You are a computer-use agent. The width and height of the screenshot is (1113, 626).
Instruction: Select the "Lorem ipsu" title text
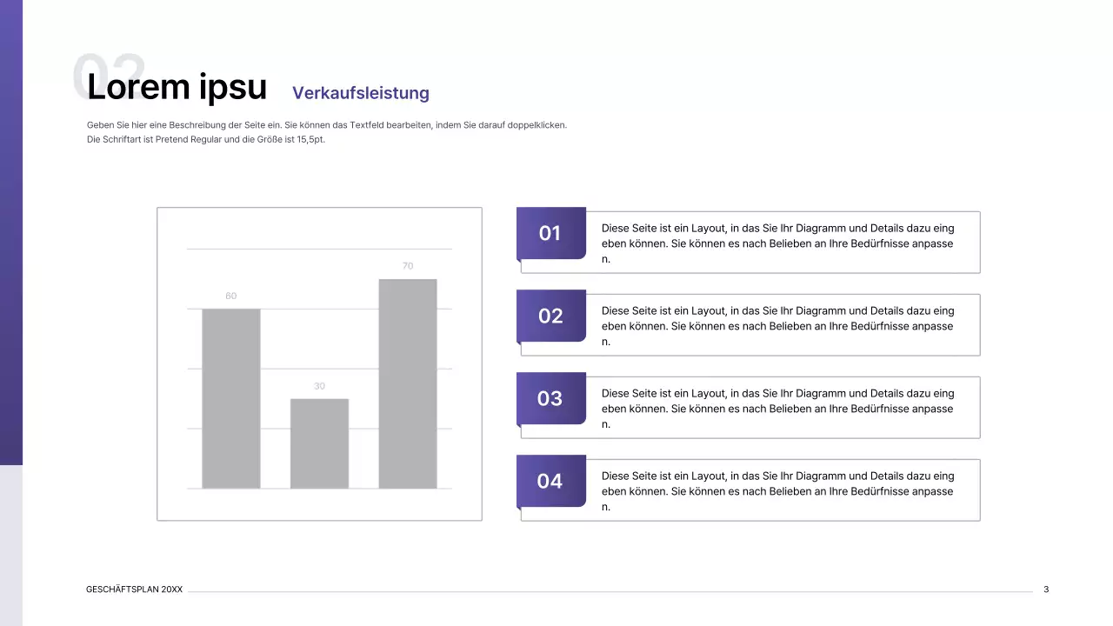(177, 88)
